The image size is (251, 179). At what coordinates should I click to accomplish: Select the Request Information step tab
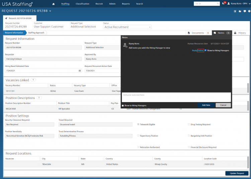coord(14,33)
